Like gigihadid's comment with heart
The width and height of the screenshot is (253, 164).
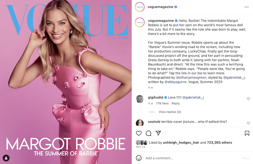248,99
